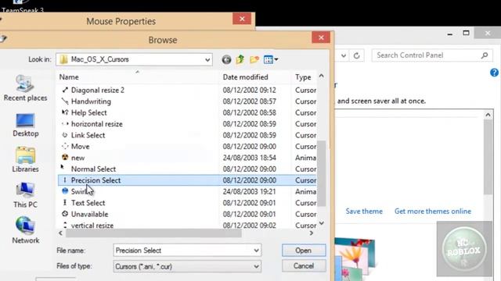
Task: Sort files by Type column
Action: [304, 77]
